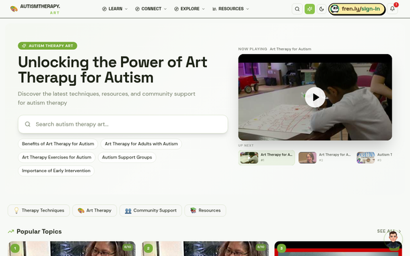The image size is (410, 256).
Task: Click the palette icon on Art Therapy
Action: [x=81, y=210]
